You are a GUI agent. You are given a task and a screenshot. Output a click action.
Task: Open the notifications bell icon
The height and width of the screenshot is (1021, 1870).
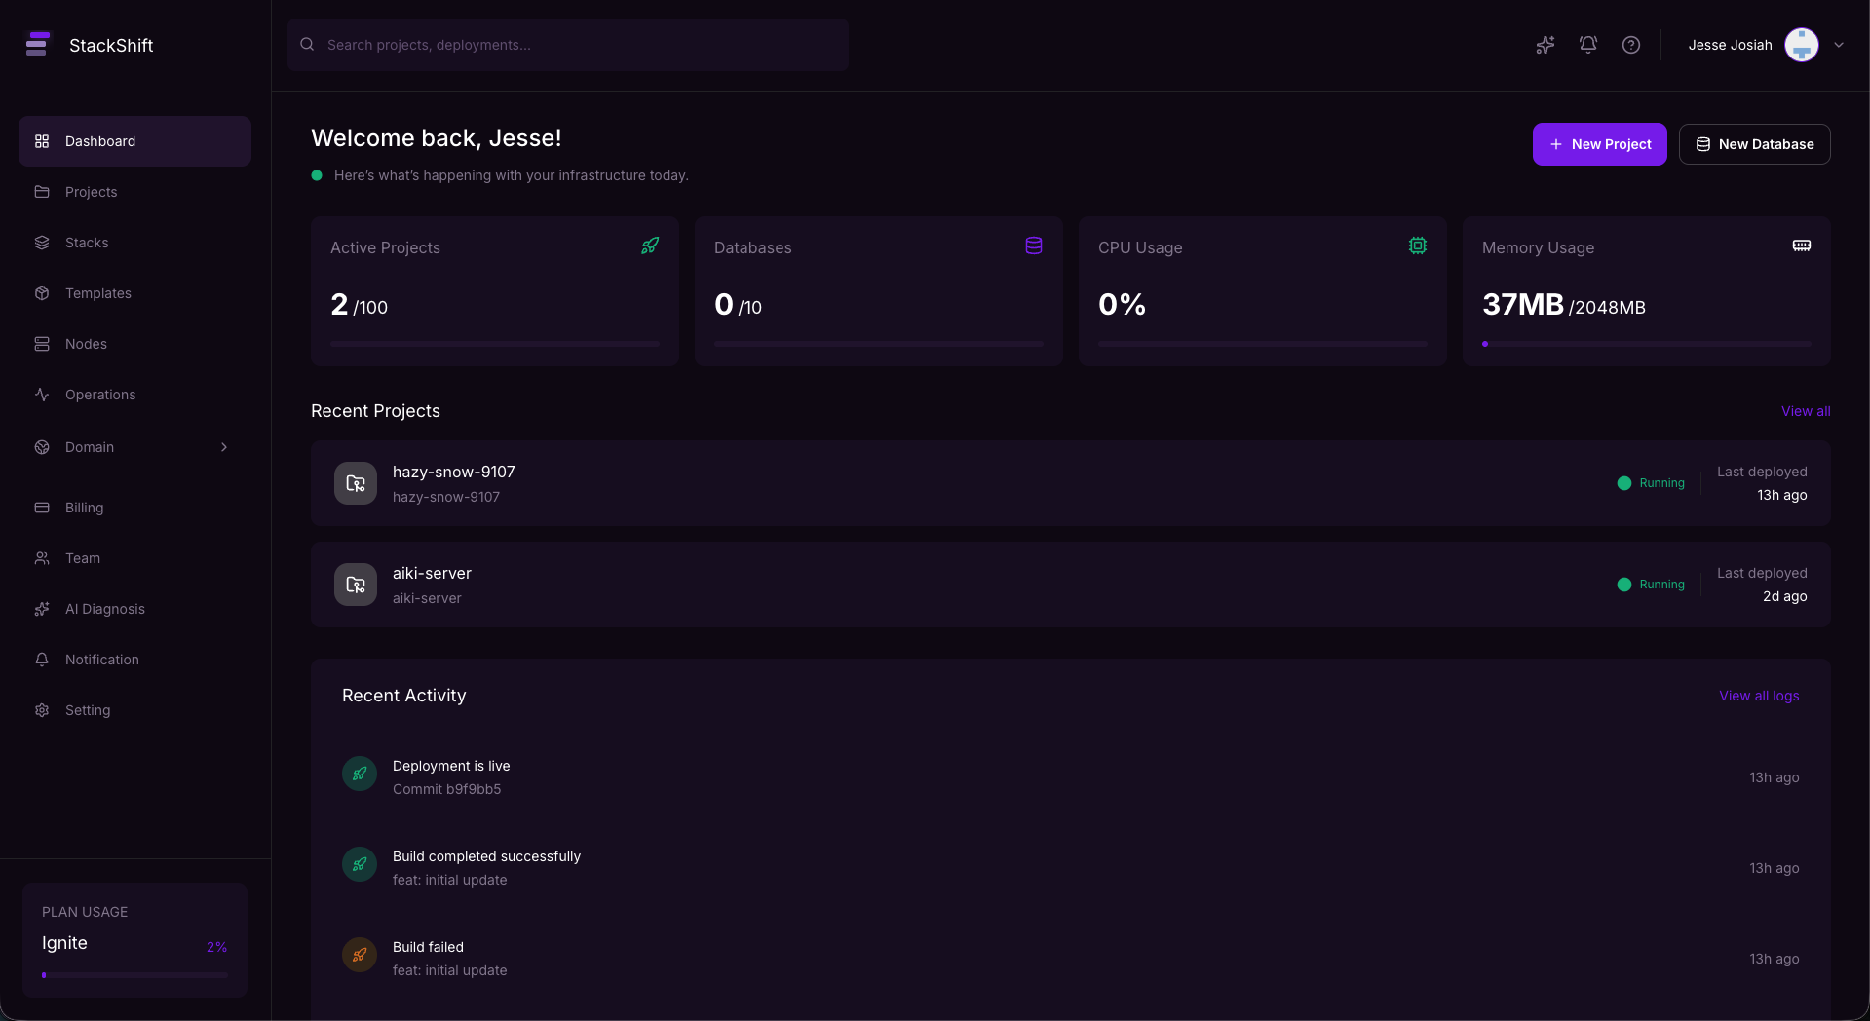pyautogui.click(x=1588, y=45)
